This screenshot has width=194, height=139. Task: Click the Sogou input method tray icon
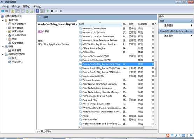[168, 136]
